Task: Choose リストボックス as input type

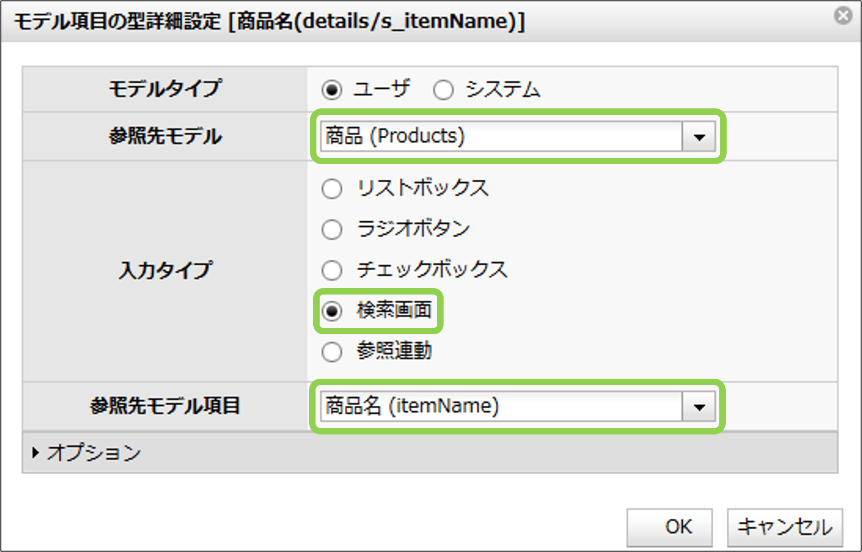Action: [332, 188]
